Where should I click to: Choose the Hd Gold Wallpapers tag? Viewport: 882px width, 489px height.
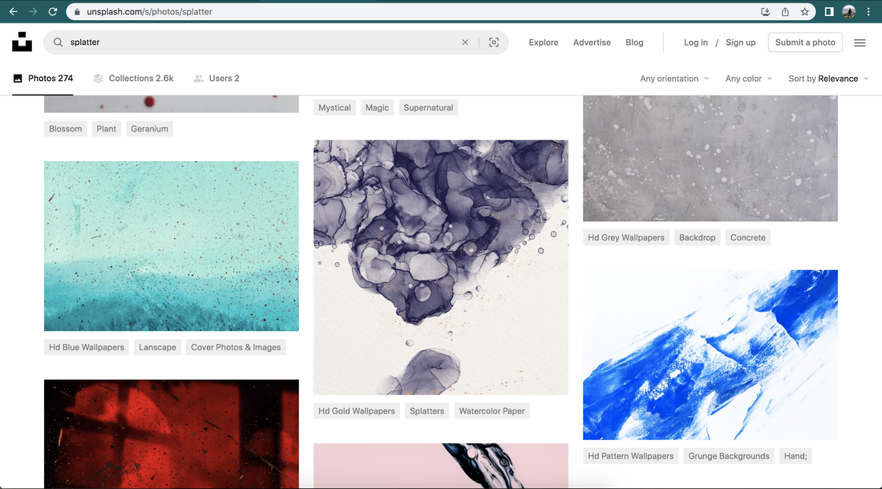(357, 411)
